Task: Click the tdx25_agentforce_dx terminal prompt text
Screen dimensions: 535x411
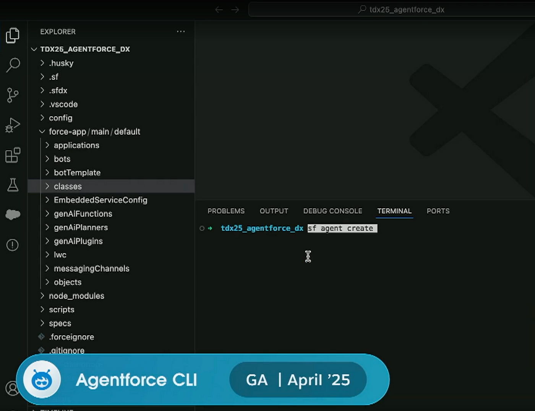Action: pyautogui.click(x=262, y=228)
